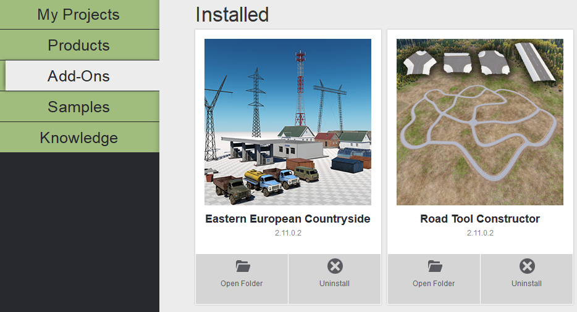
Task: Click the Road Tool Constructor title text
Action: 480,219
